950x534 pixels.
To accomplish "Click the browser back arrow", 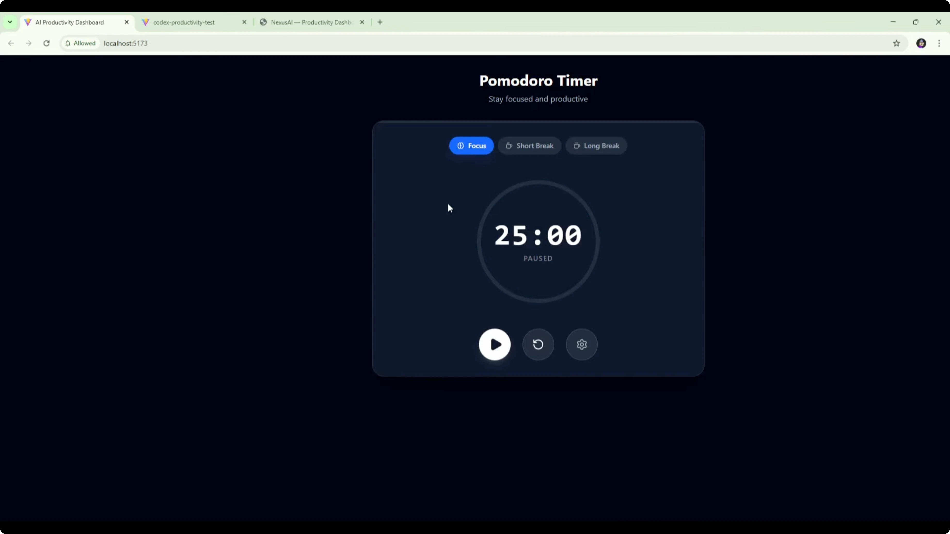I will 11,43.
